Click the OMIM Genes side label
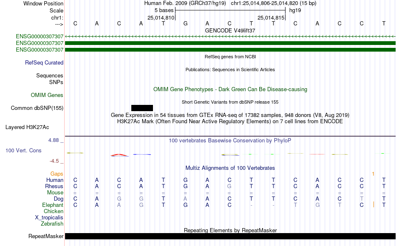The height and width of the screenshot is (246, 396). pos(47,95)
